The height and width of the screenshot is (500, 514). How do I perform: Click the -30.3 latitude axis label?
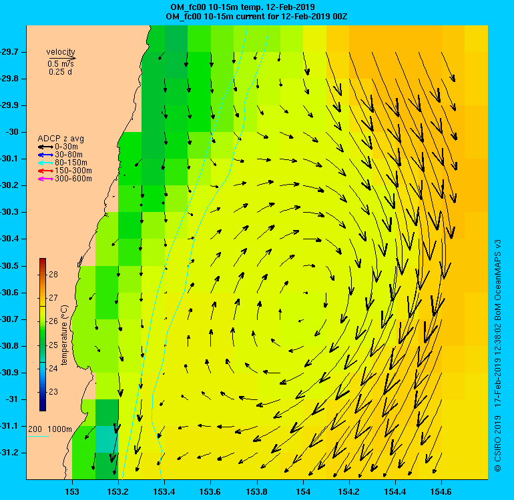click(x=9, y=212)
